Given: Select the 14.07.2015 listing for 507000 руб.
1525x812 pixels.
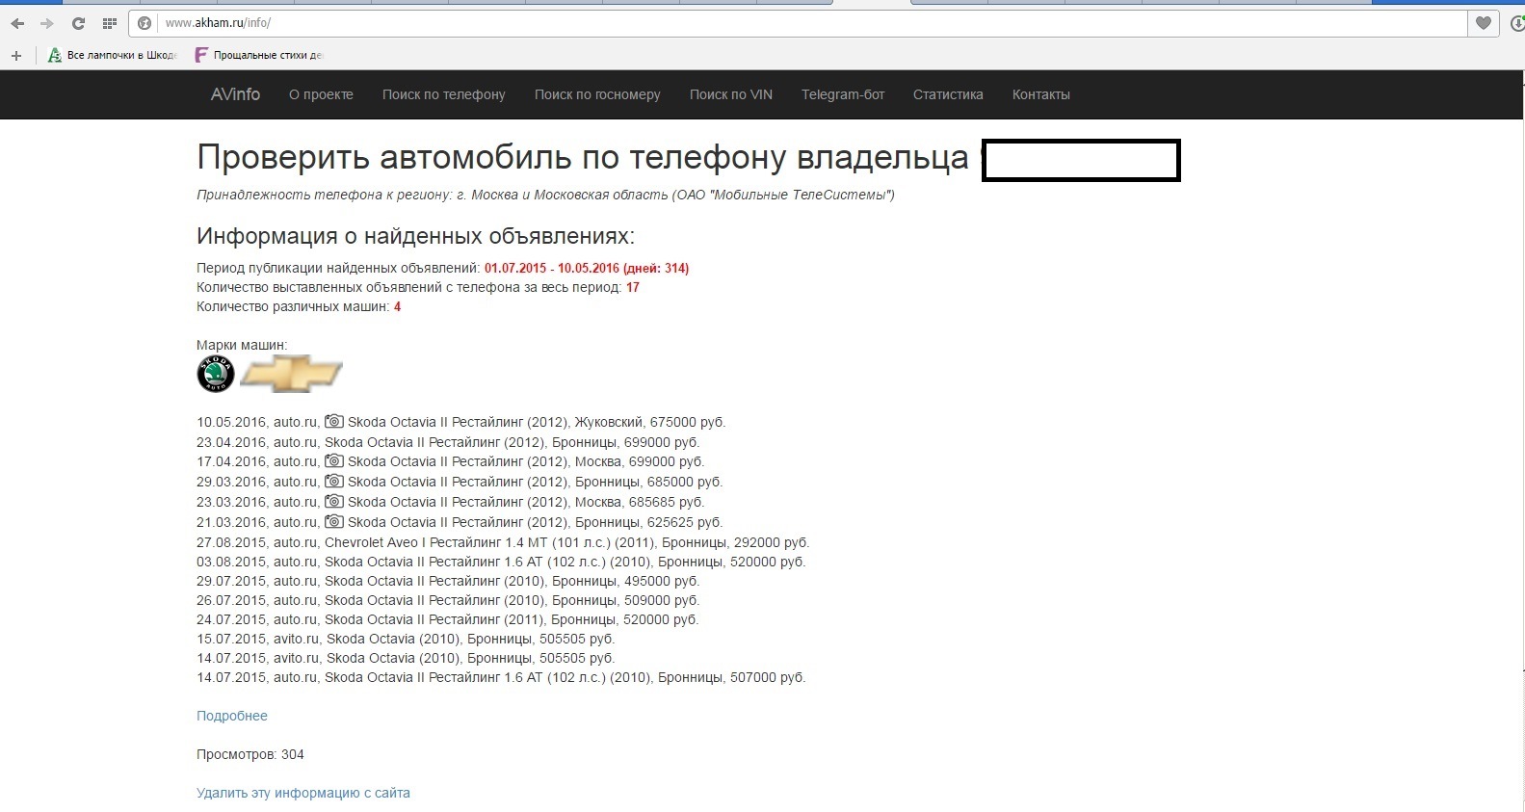Looking at the screenshot, I should pos(501,677).
